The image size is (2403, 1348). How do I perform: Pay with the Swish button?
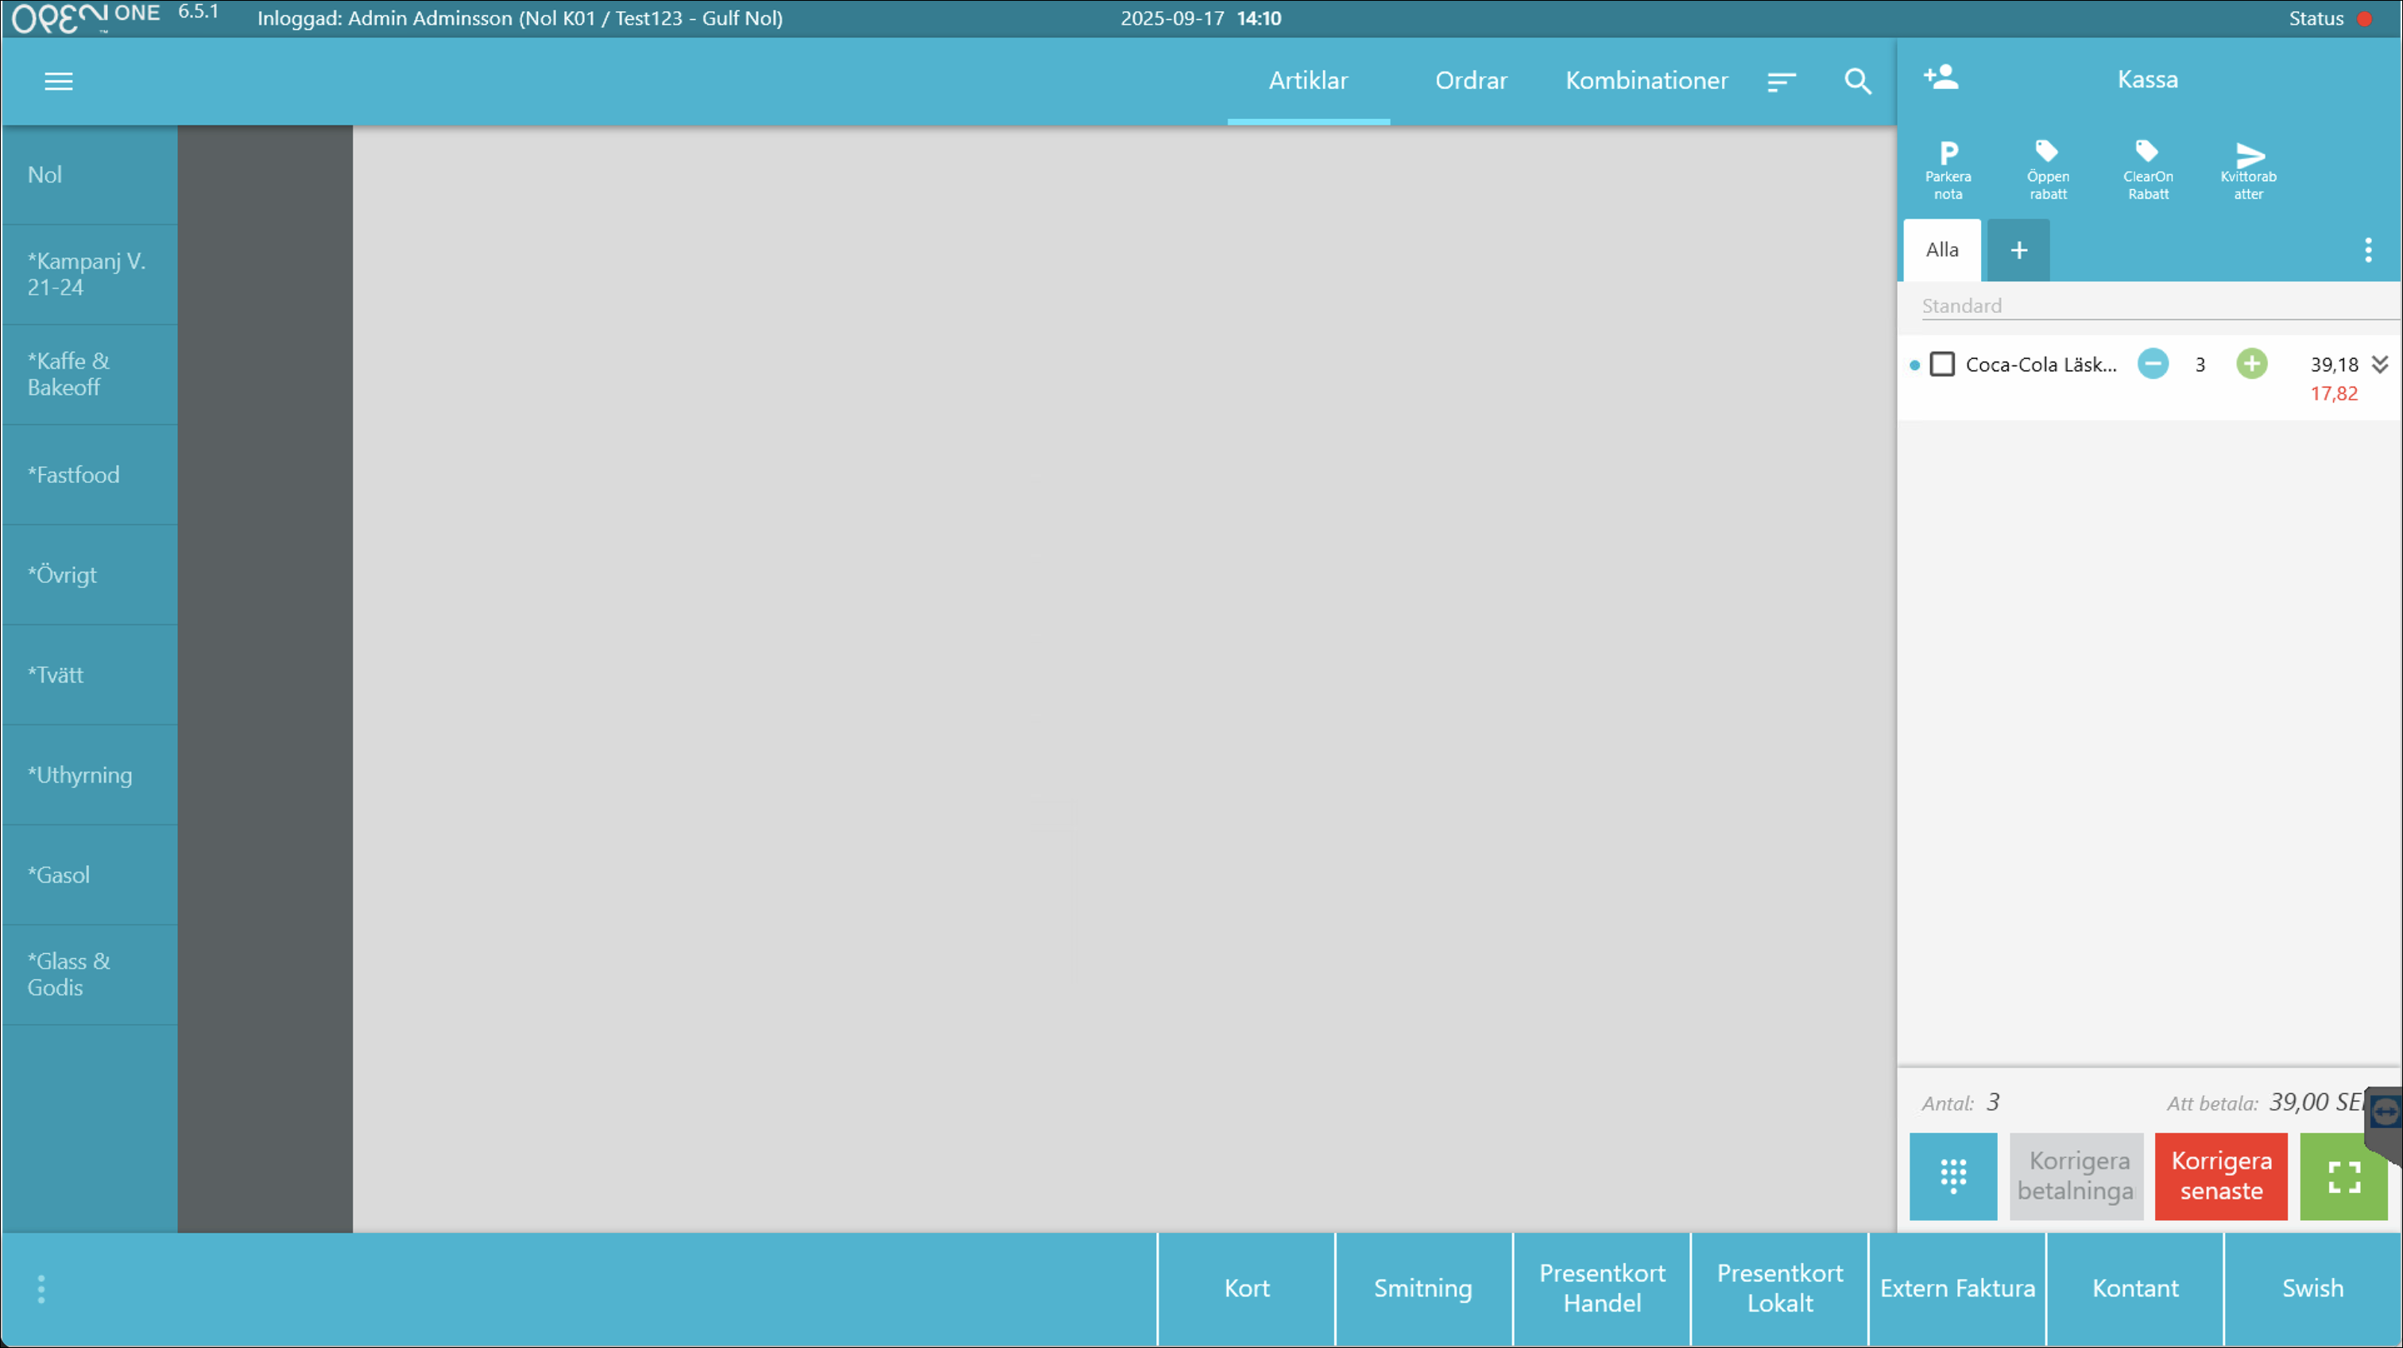pos(2312,1288)
